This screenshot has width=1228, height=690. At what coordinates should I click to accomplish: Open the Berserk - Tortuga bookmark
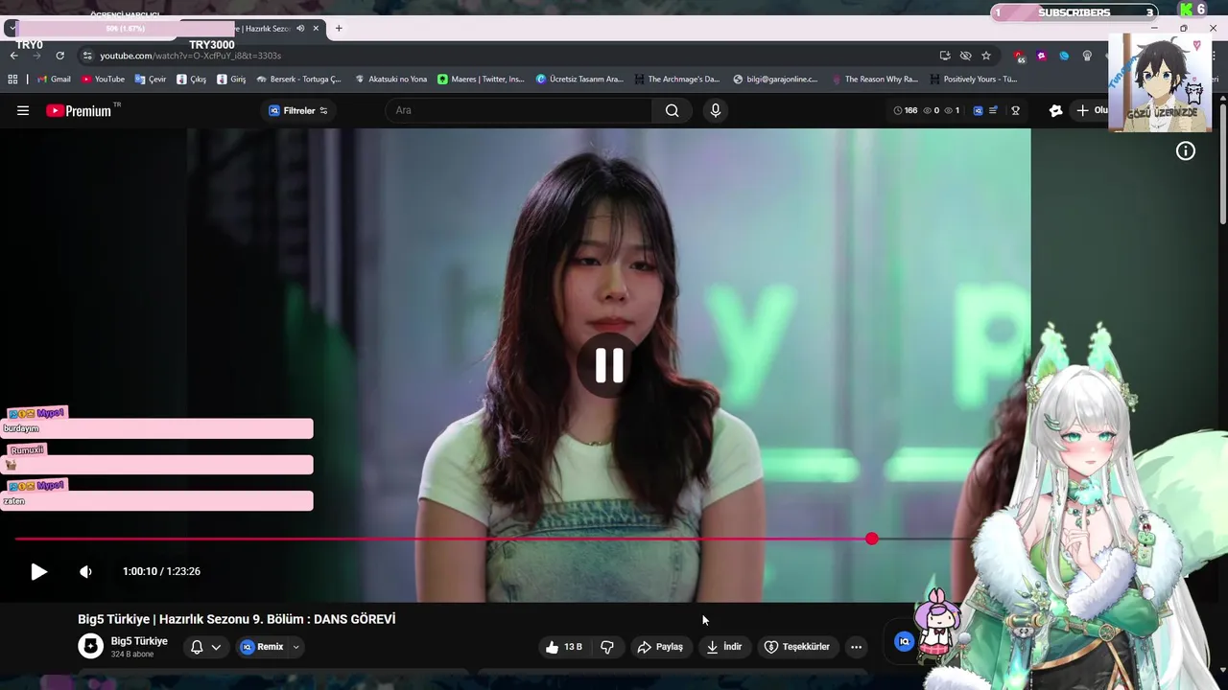(298, 80)
